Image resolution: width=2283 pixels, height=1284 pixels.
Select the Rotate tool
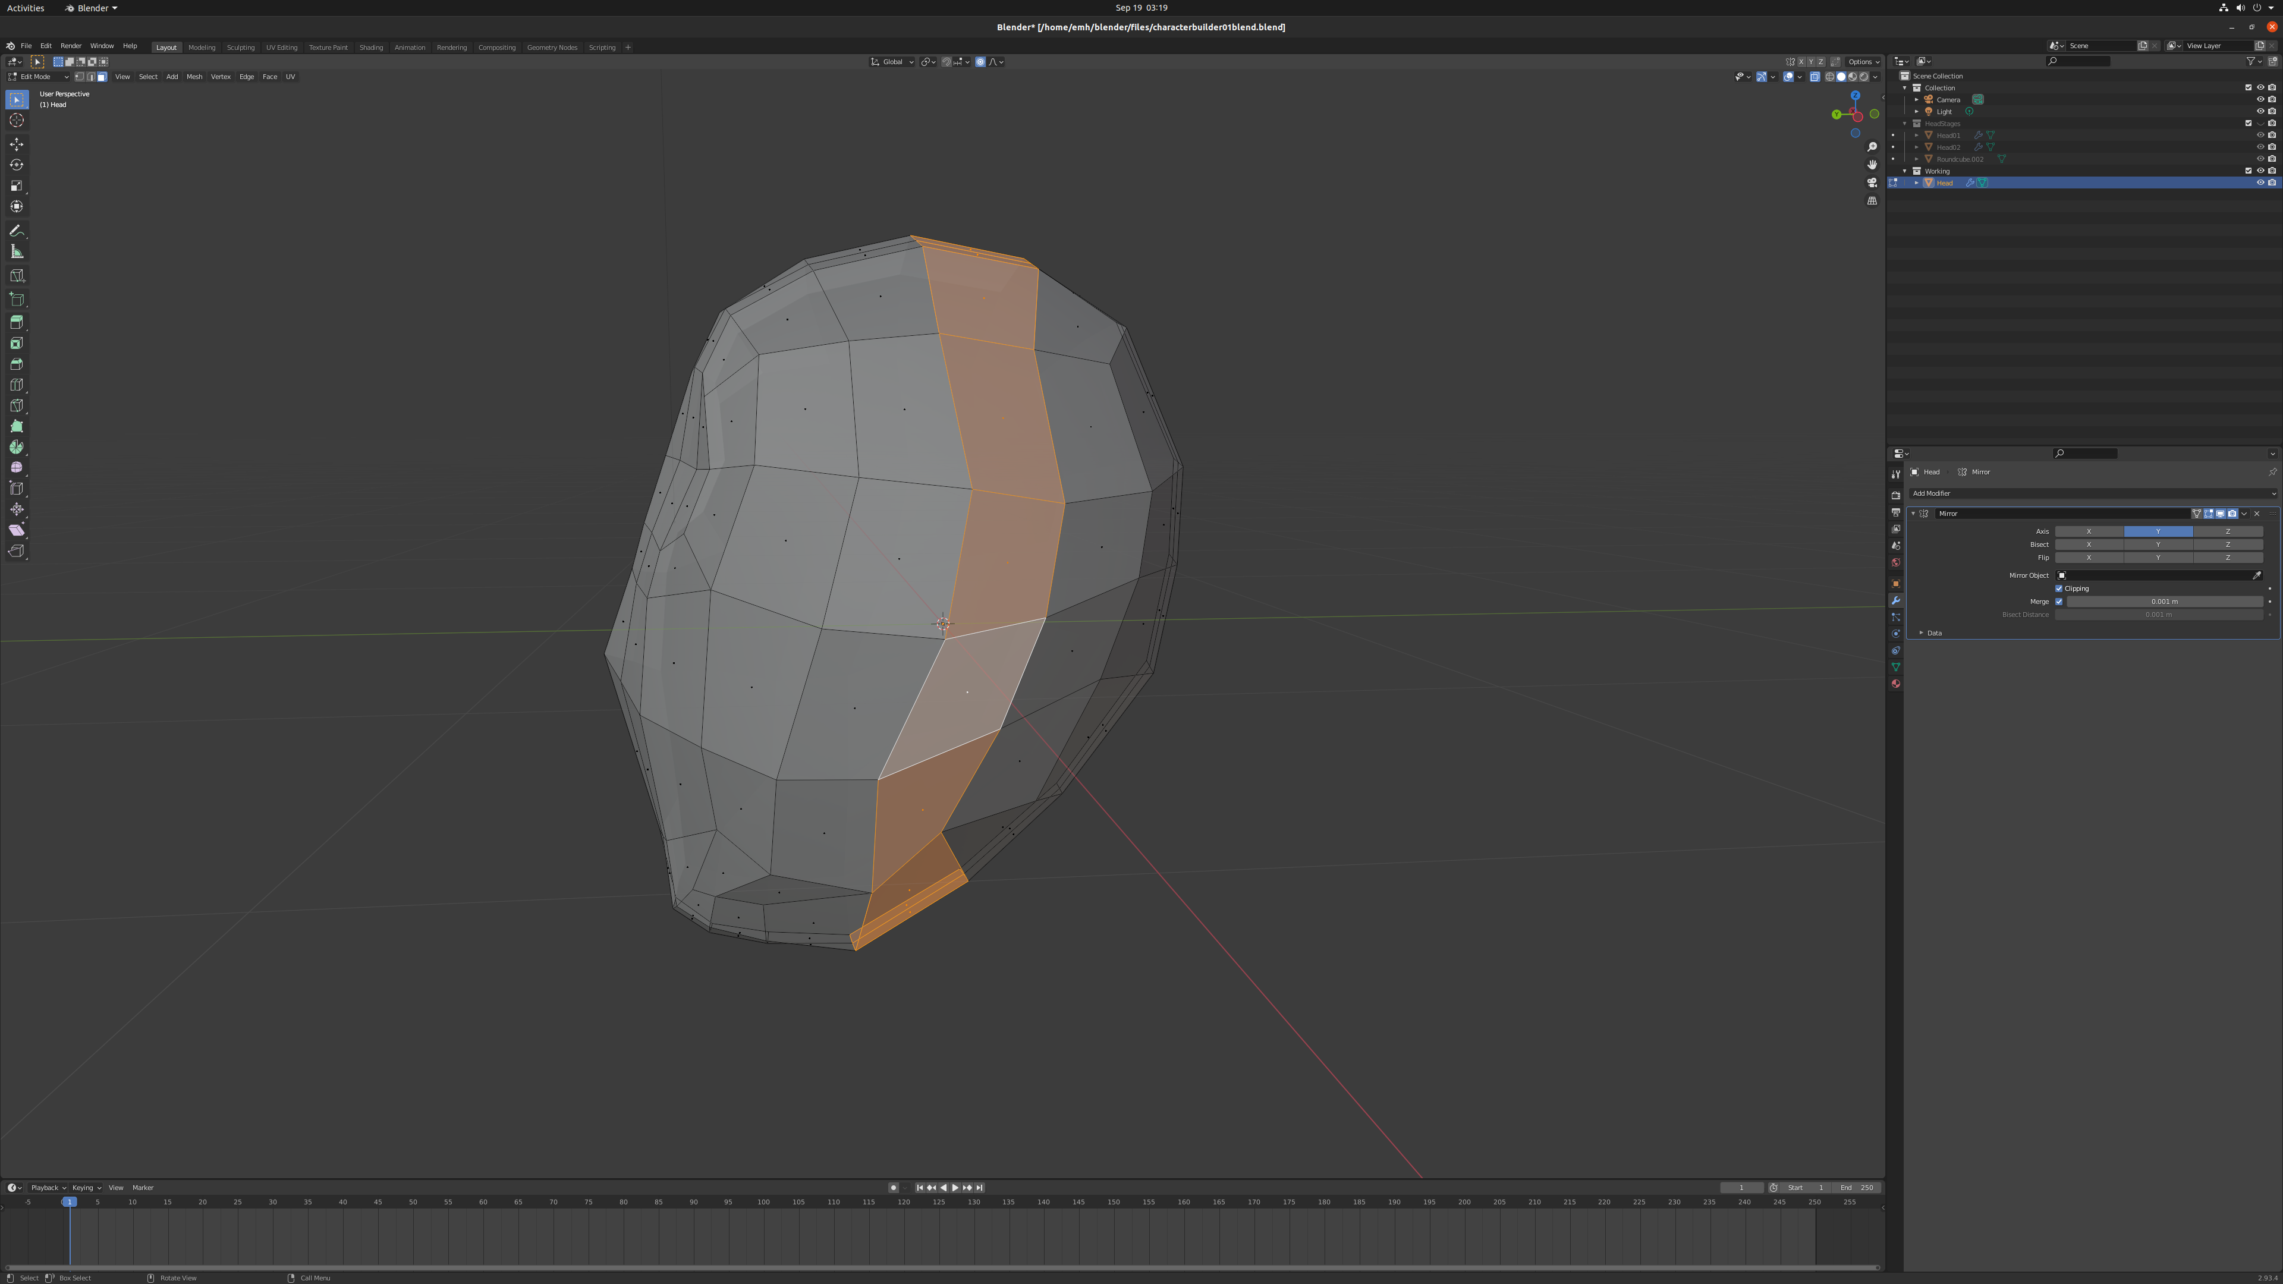[17, 165]
